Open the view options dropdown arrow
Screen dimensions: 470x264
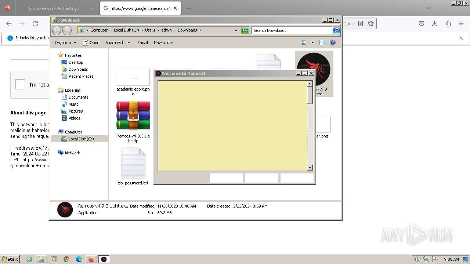tap(312, 43)
